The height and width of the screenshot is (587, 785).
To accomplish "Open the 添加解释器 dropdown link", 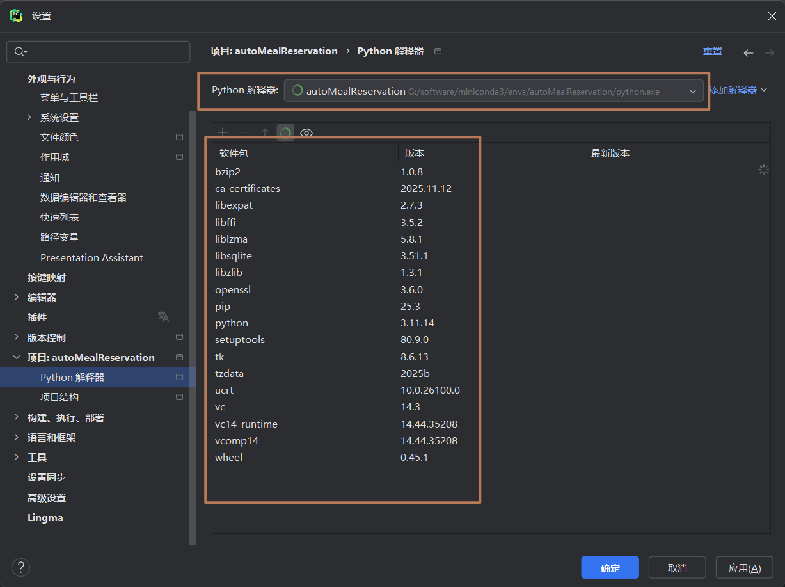I will click(737, 90).
